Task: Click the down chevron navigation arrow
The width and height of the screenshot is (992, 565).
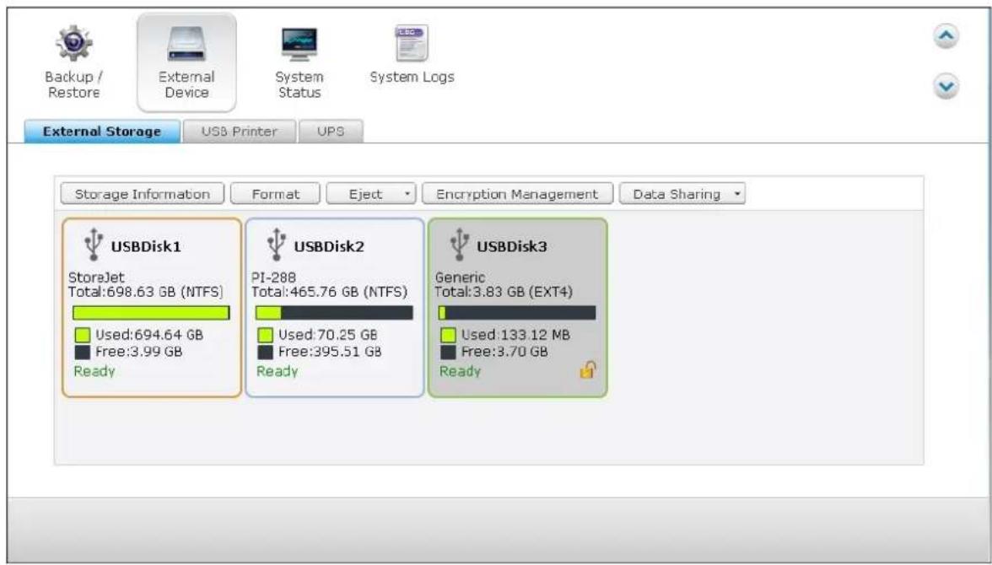Action: 946,87
